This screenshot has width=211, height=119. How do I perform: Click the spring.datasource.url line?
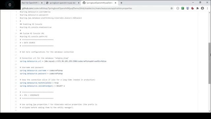pyautogui.click(x=63, y=61)
